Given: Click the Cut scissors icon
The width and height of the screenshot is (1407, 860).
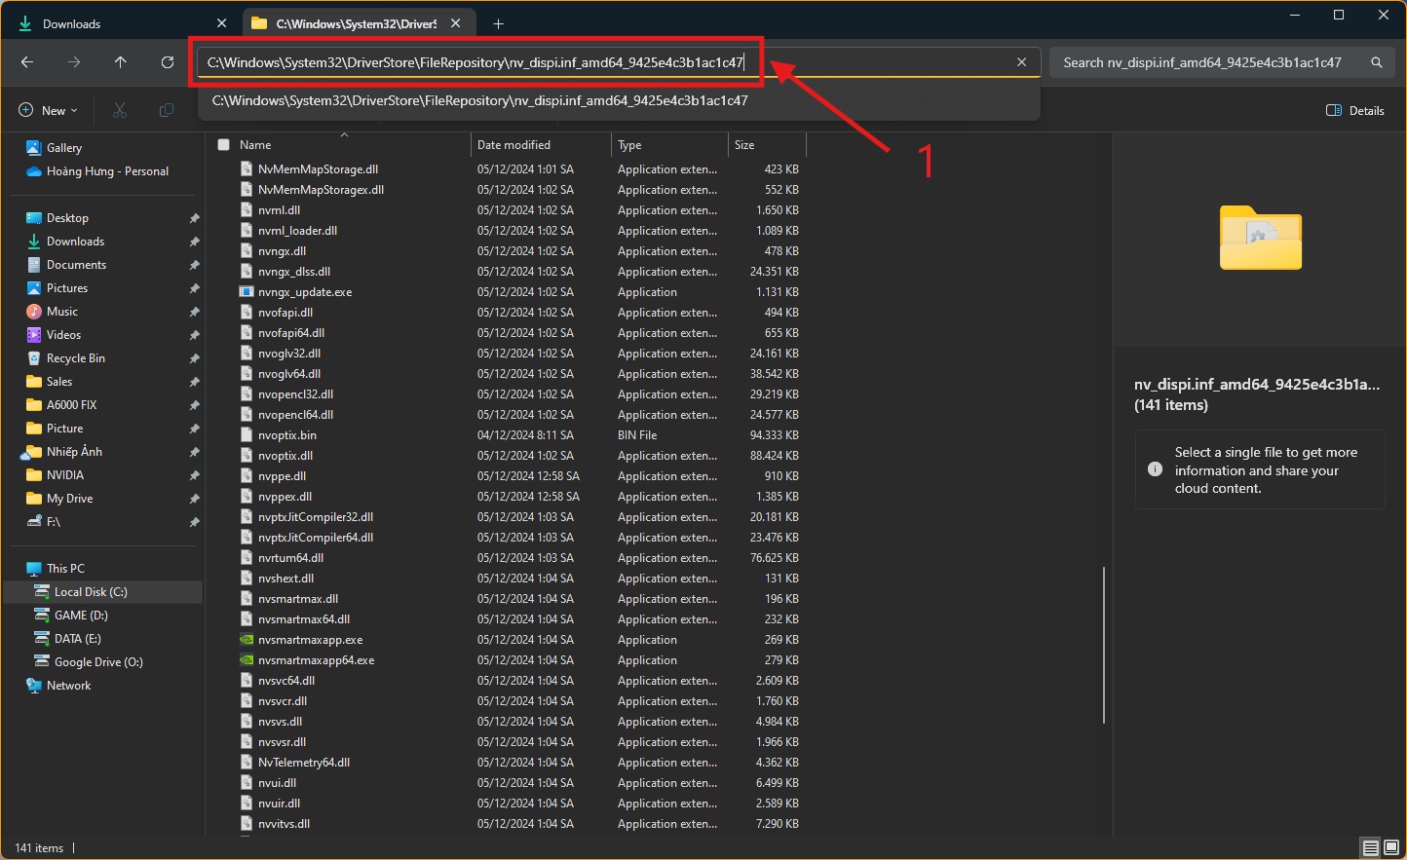Looking at the screenshot, I should pyautogui.click(x=120, y=110).
